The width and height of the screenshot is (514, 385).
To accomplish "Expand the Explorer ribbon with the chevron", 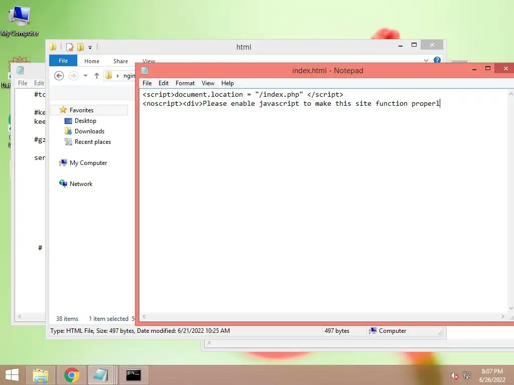I will click(426, 60).
